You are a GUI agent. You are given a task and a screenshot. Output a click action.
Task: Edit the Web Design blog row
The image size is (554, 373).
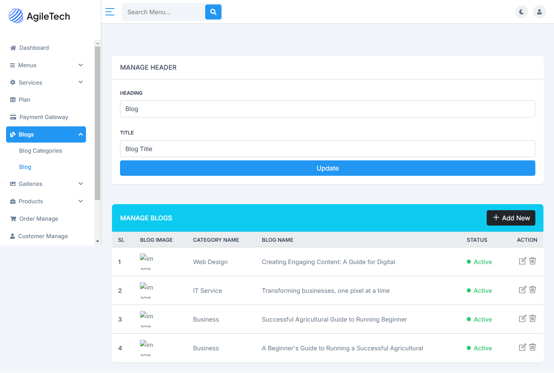523,261
